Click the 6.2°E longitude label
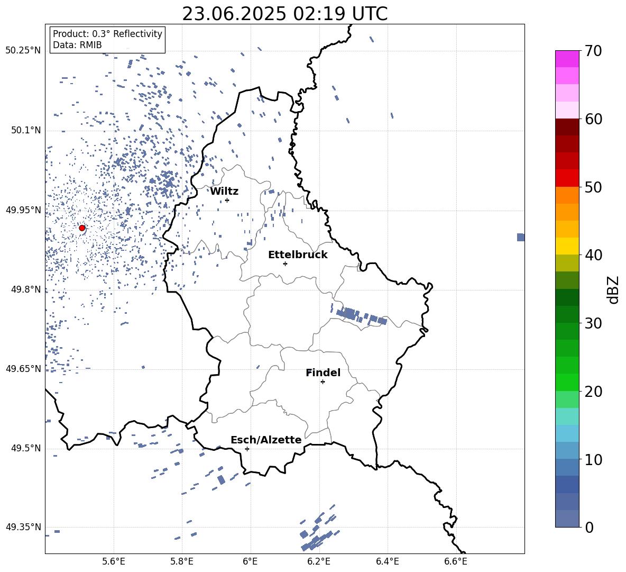 point(319,562)
